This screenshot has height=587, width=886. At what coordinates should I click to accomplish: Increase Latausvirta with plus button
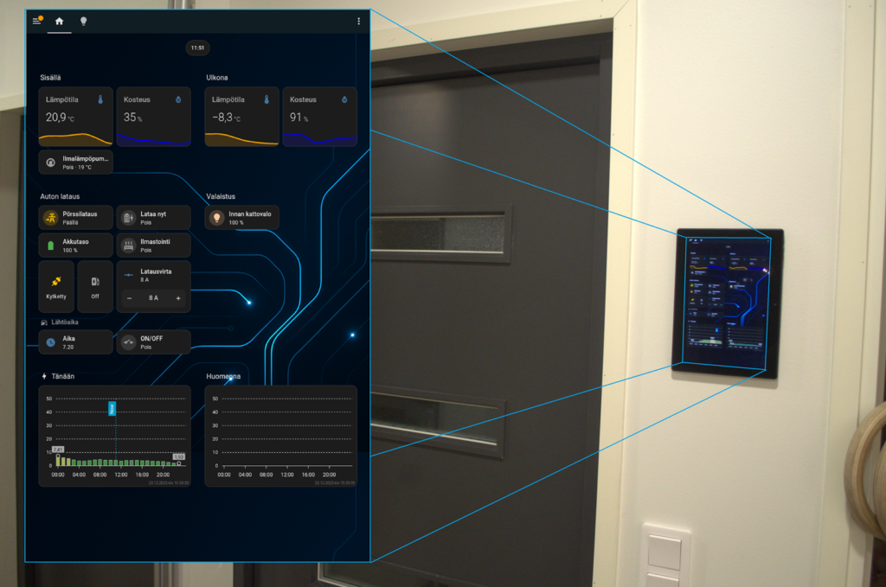pyautogui.click(x=178, y=298)
